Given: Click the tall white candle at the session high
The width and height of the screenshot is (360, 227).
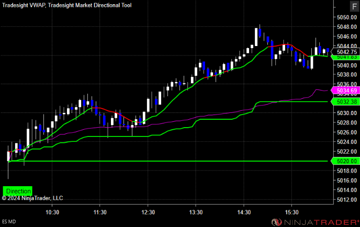Looking at the screenshot, I should pyautogui.click(x=256, y=37).
